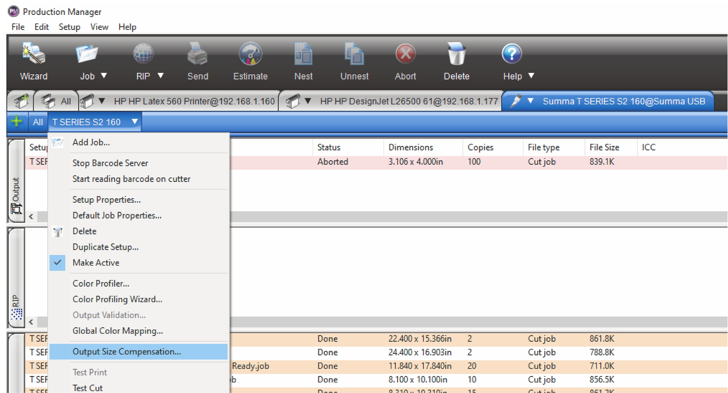Click the Status column header
The height and width of the screenshot is (393, 728).
[348, 147]
